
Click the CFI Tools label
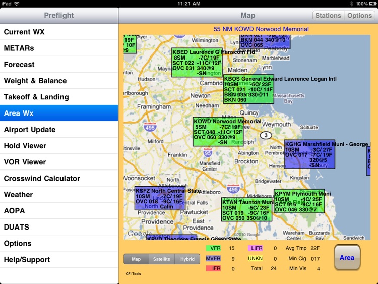point(134,274)
